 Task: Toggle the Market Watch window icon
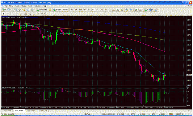point(15,10)
